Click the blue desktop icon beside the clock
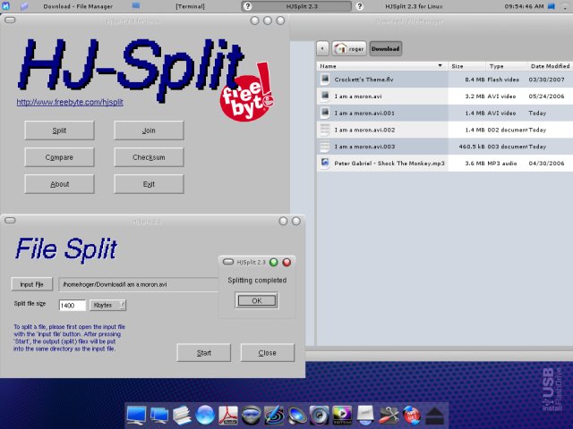573x429 pixels. tap(552, 6)
